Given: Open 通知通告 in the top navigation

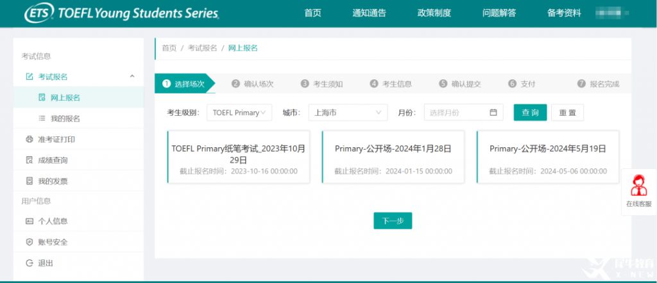Looking at the screenshot, I should click(369, 13).
